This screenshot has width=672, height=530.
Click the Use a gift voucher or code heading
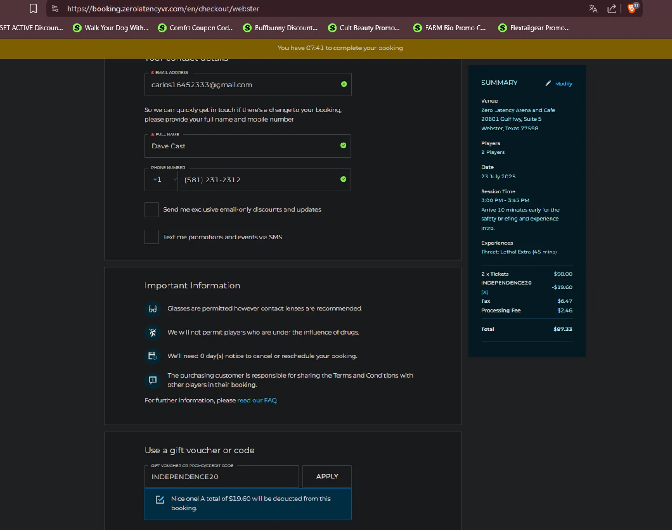click(x=199, y=450)
